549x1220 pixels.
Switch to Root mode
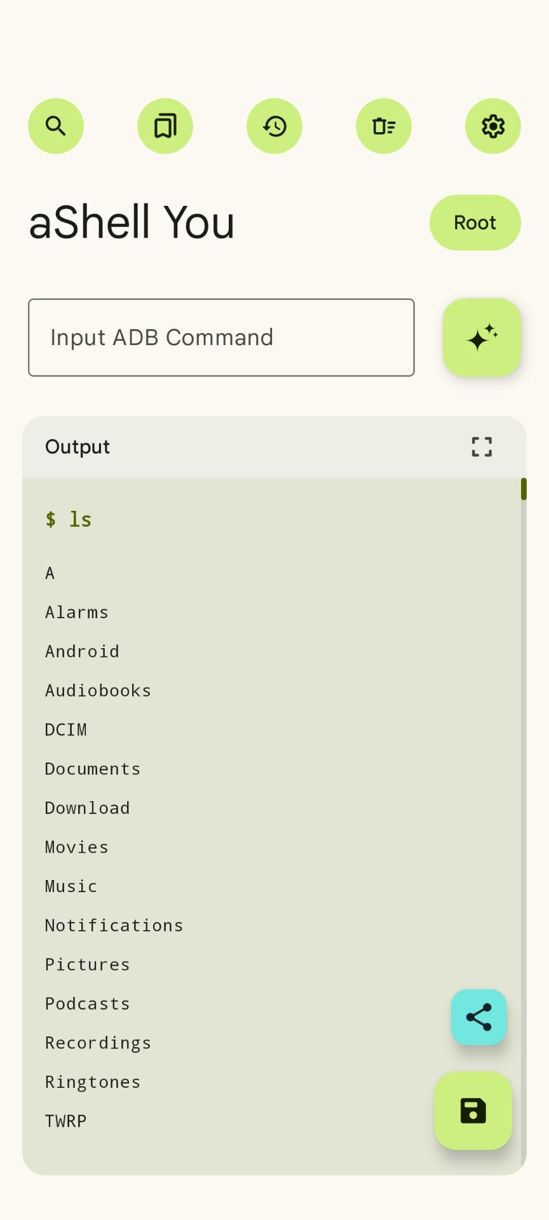pos(475,222)
